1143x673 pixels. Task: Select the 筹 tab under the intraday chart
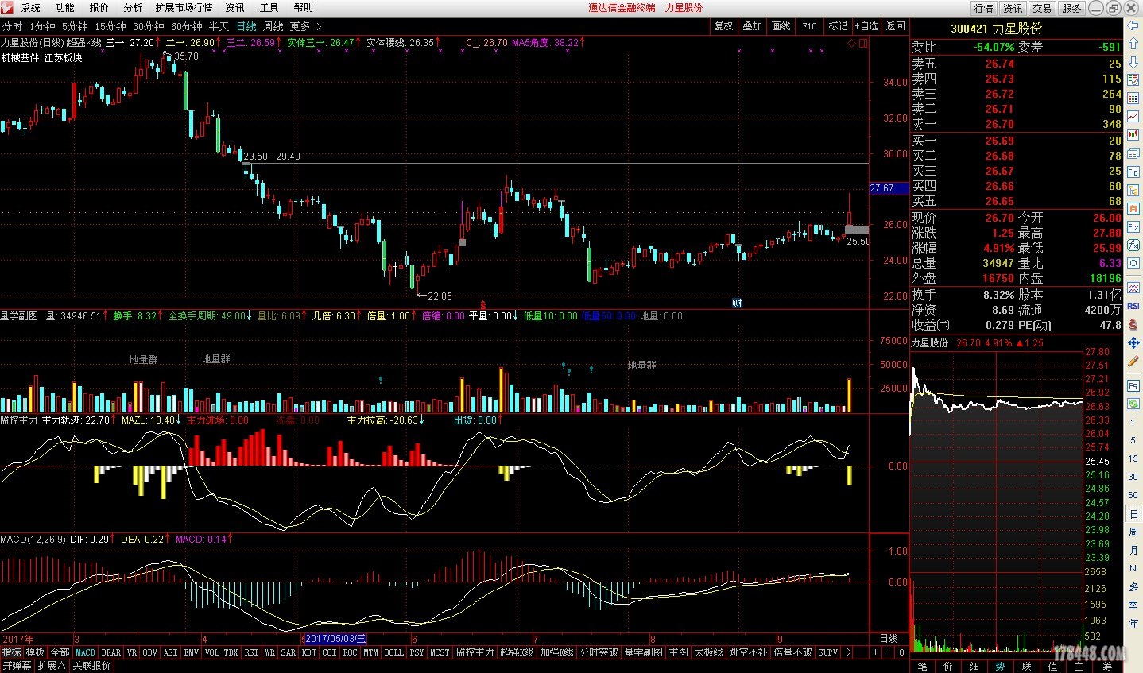1108,667
